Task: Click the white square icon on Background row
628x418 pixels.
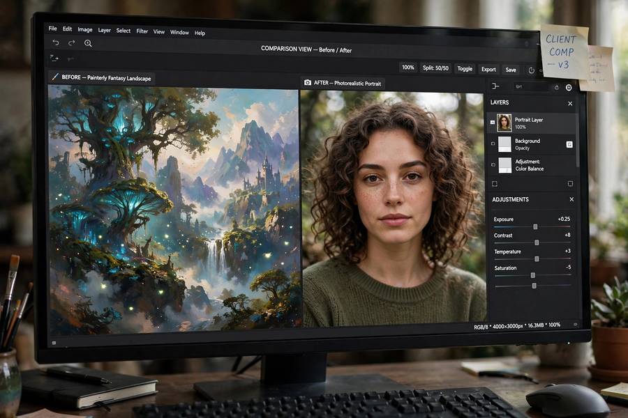Action: (569, 144)
